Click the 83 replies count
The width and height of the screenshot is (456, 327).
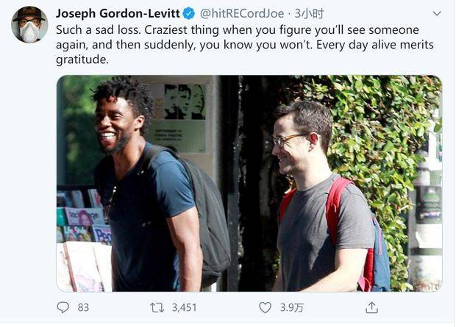click(83, 307)
